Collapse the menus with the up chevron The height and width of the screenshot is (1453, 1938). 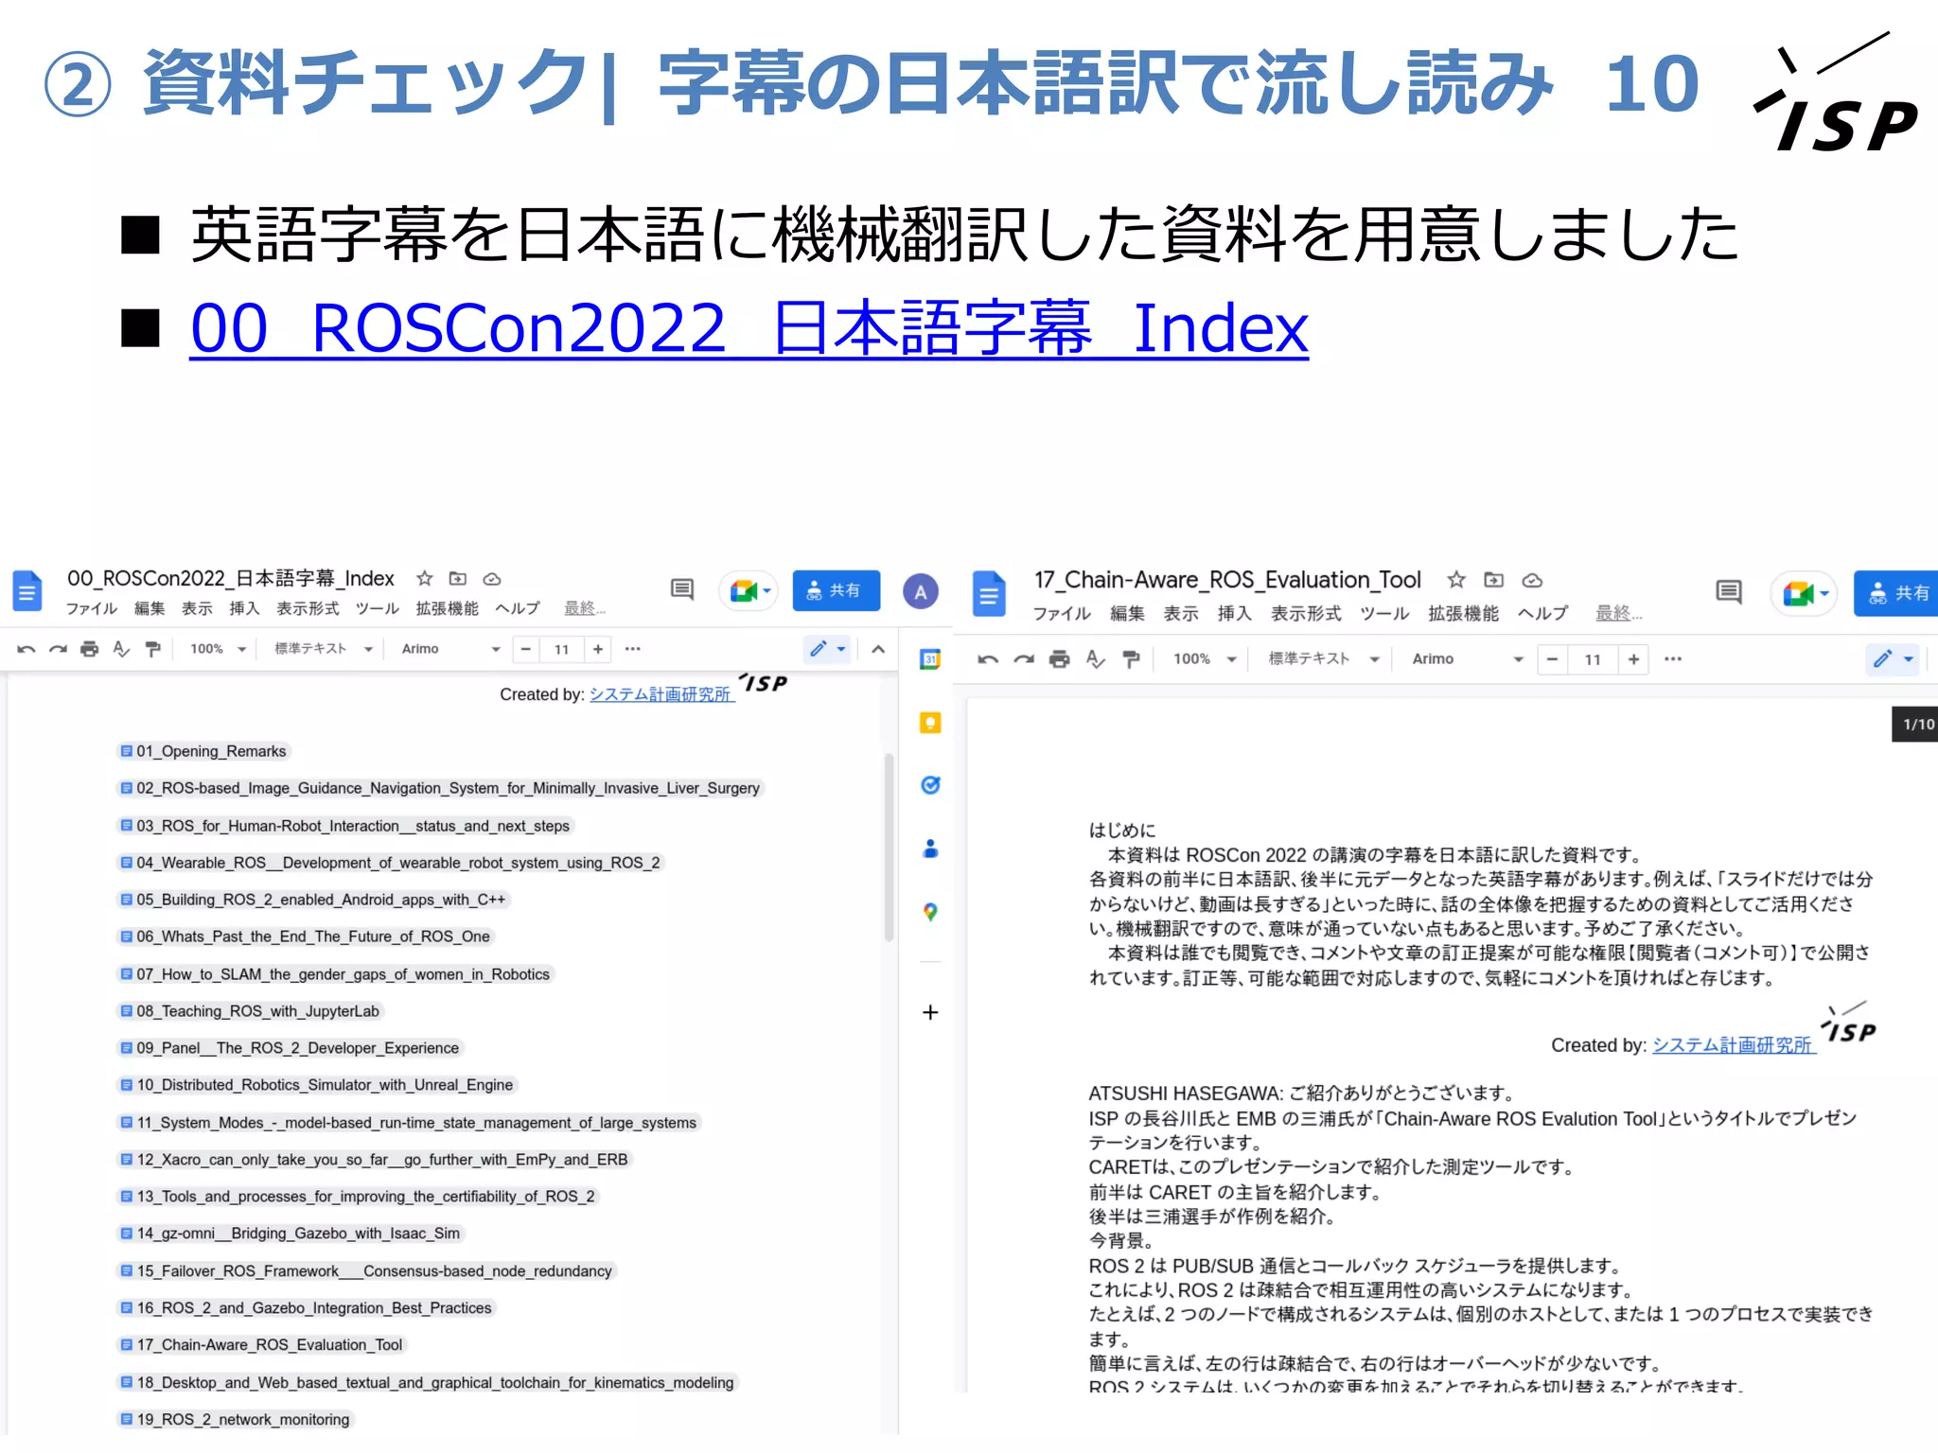click(x=878, y=649)
